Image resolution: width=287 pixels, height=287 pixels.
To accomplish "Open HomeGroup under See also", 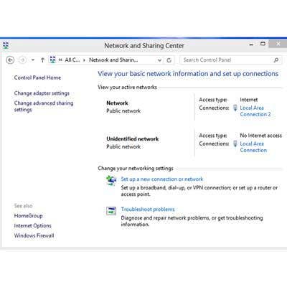I will tap(28, 216).
